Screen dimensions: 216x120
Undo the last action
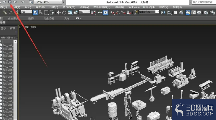pyautogui.click(x=15, y=2)
